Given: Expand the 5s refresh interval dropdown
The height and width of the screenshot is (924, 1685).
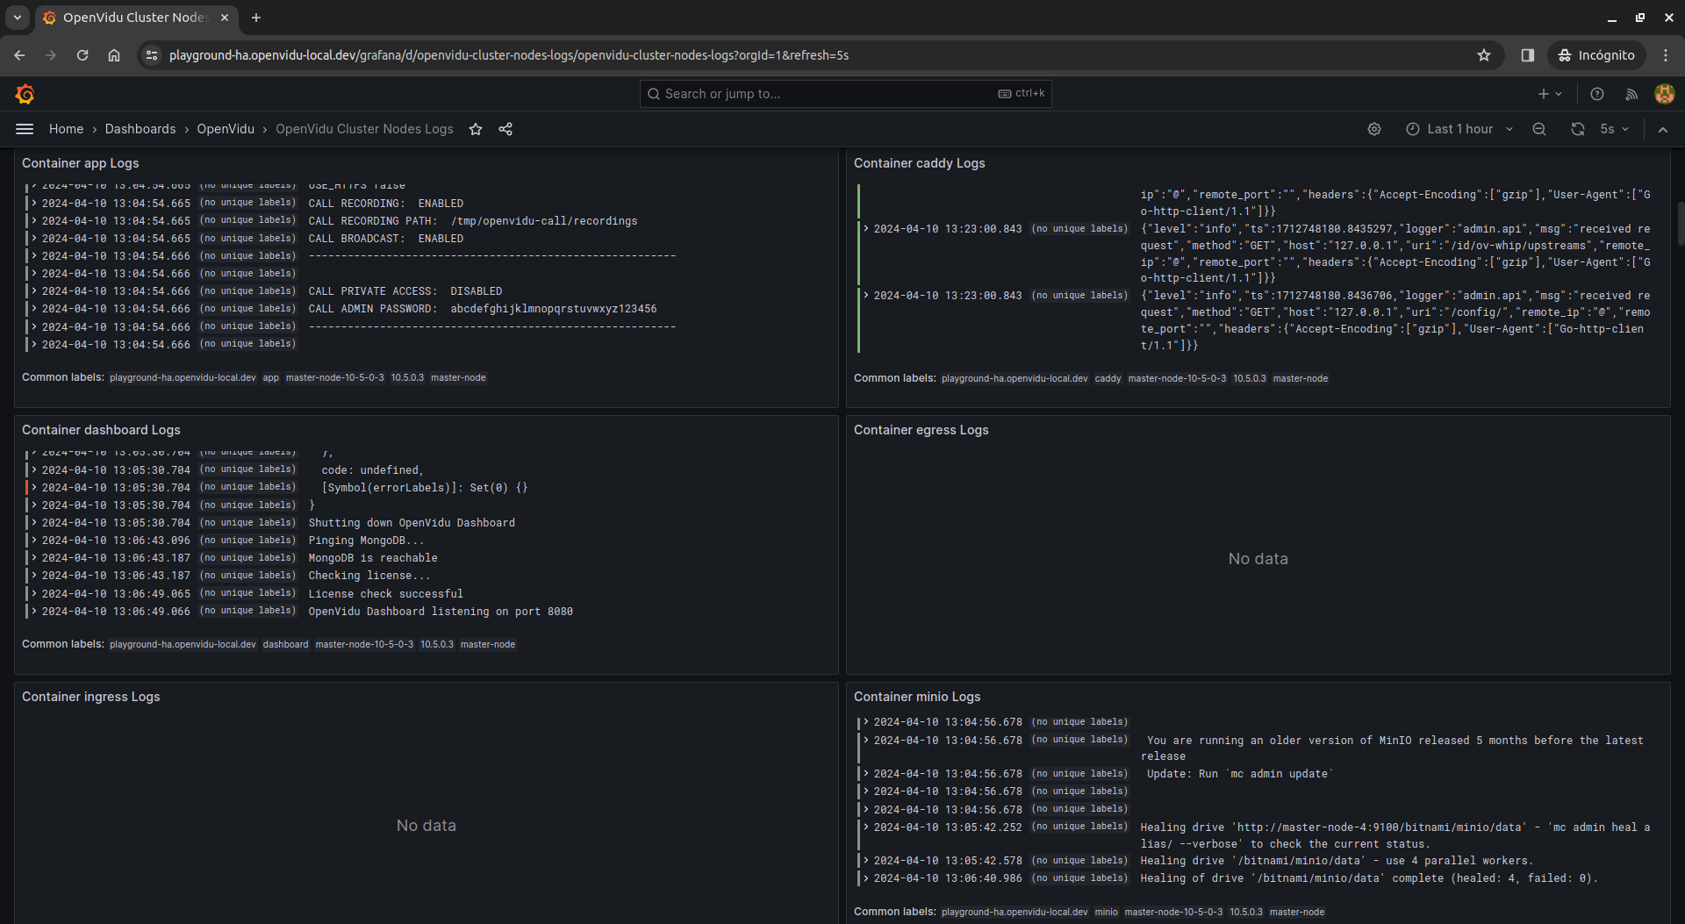Looking at the screenshot, I should point(1615,129).
